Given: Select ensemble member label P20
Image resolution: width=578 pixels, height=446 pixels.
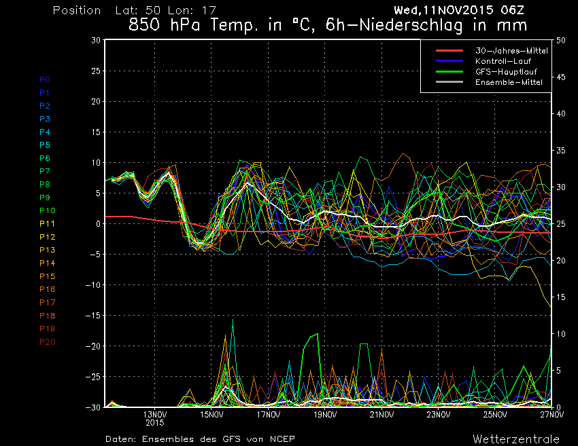Looking at the screenshot, I should pyautogui.click(x=47, y=342).
